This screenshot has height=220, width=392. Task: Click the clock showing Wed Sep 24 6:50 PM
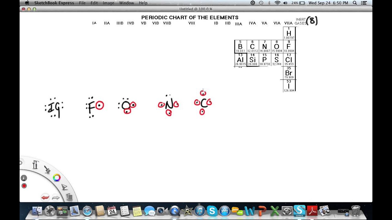[328, 3]
